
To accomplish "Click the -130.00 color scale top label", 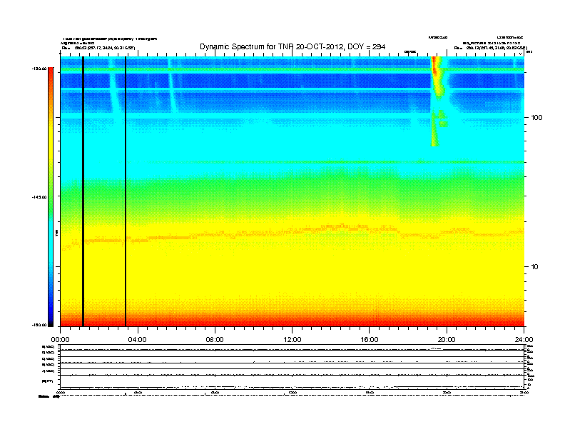I will [x=39, y=69].
